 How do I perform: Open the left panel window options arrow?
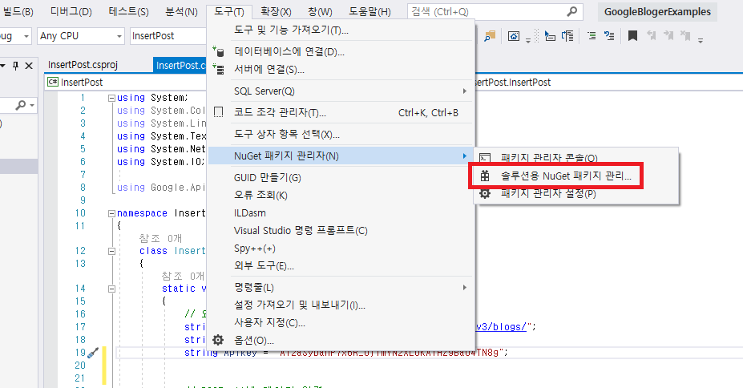point(3,66)
